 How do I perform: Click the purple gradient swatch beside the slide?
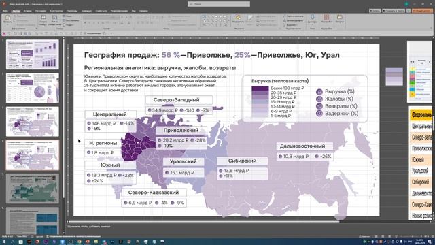(x=394, y=77)
